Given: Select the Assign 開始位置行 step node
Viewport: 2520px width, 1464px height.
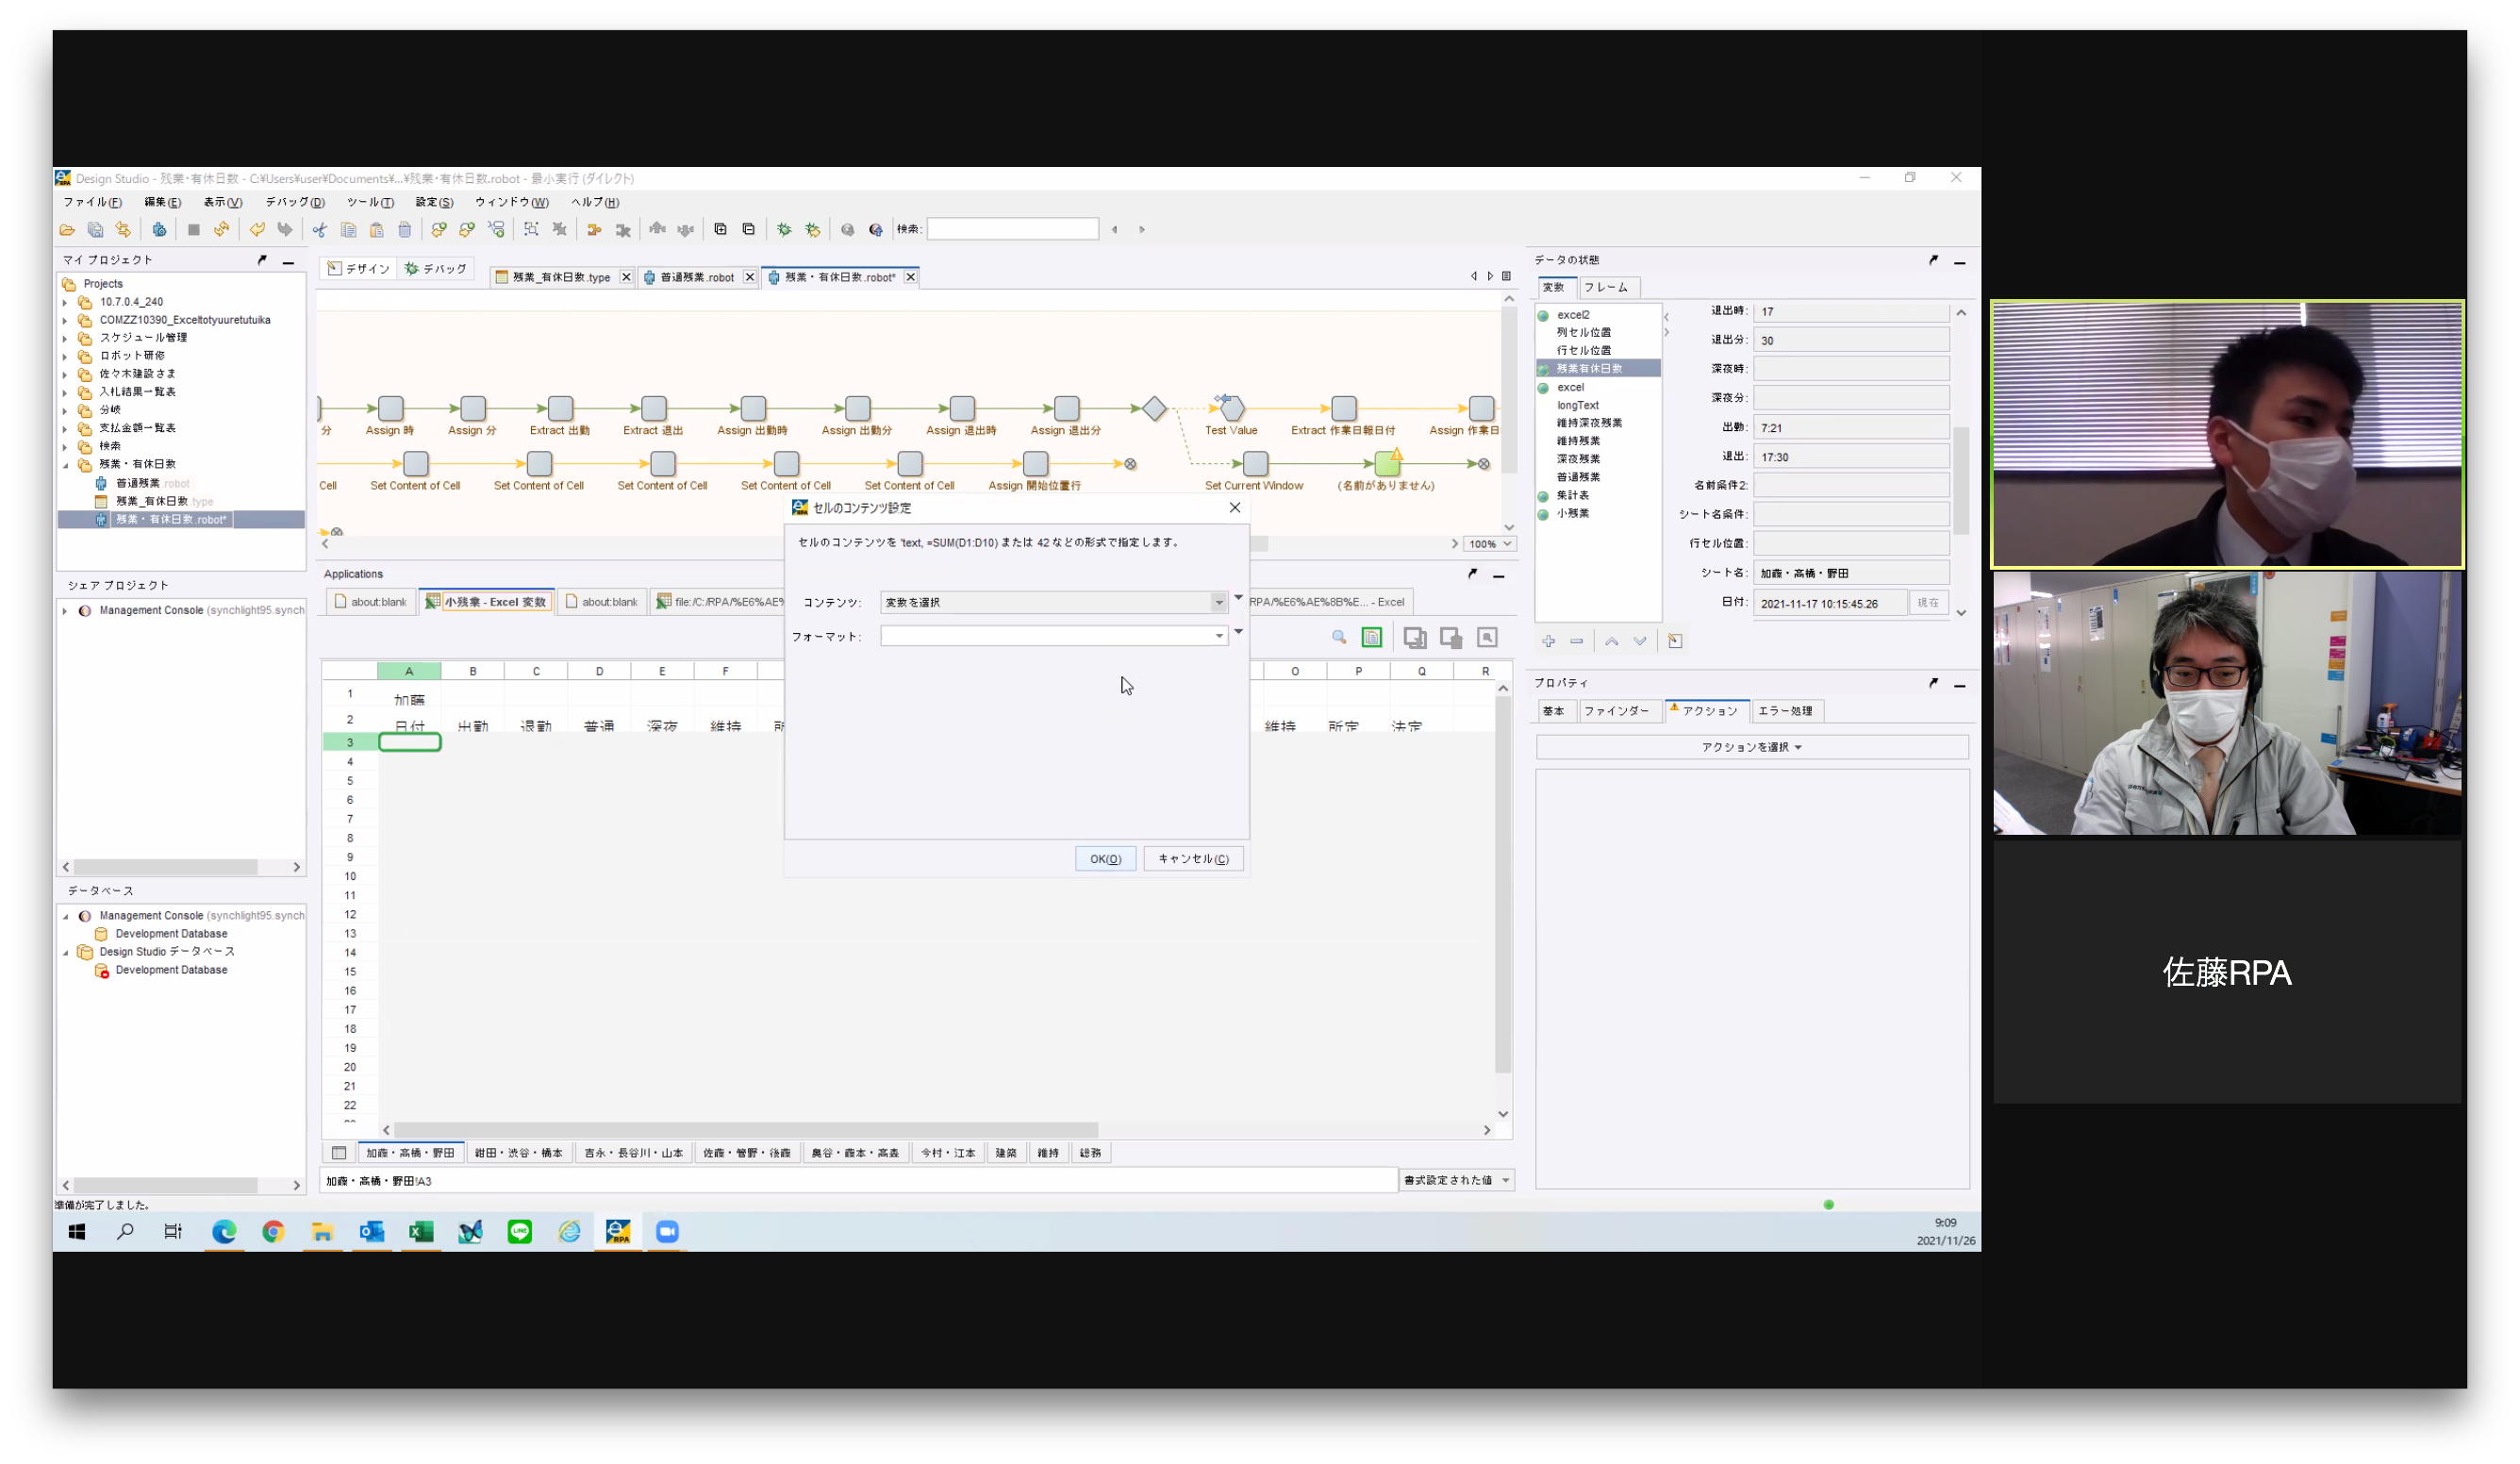Looking at the screenshot, I should click(1036, 464).
